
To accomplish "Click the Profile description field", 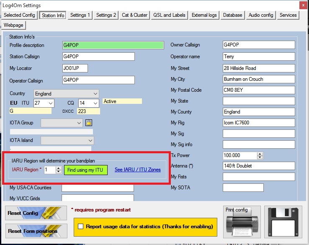I will pyautogui.click(x=113, y=45).
